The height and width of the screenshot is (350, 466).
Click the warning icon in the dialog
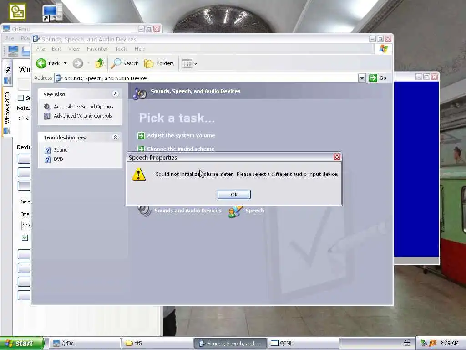click(139, 175)
